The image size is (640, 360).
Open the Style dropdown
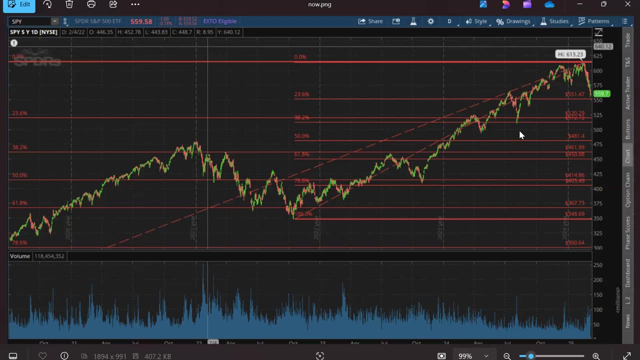tap(476, 21)
